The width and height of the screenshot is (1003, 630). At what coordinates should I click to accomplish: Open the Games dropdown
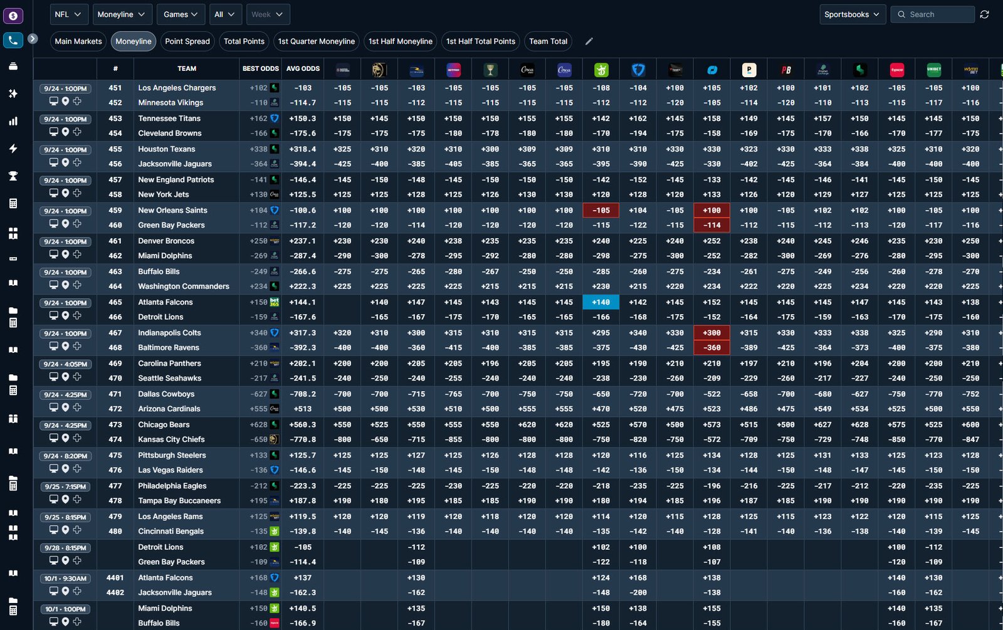click(181, 14)
